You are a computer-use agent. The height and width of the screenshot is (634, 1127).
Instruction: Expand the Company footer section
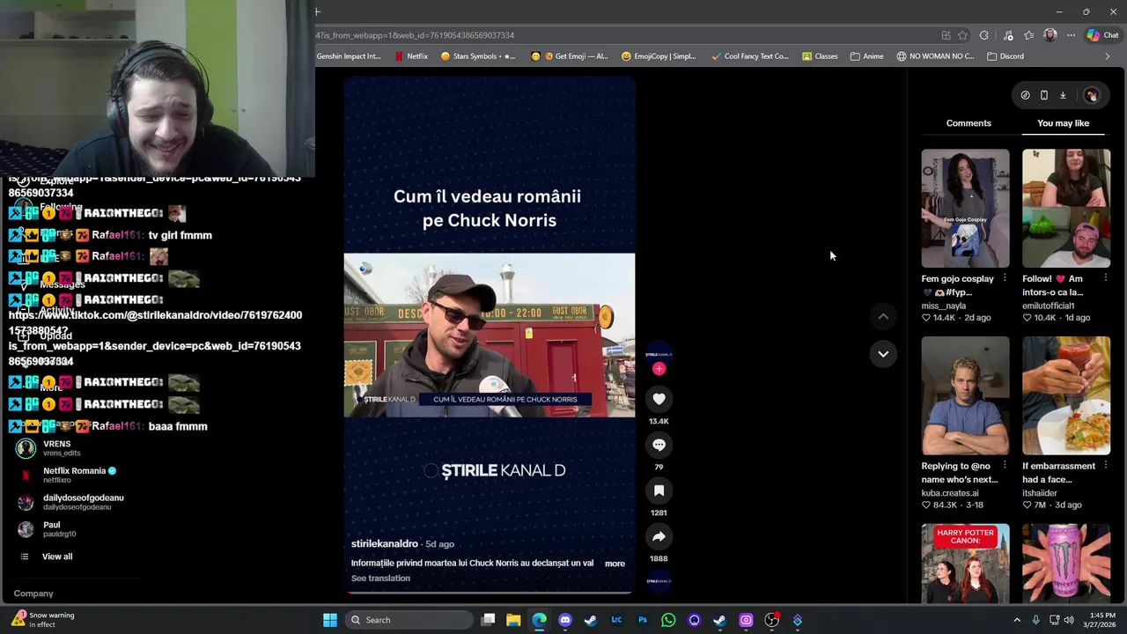pyautogui.click(x=33, y=593)
